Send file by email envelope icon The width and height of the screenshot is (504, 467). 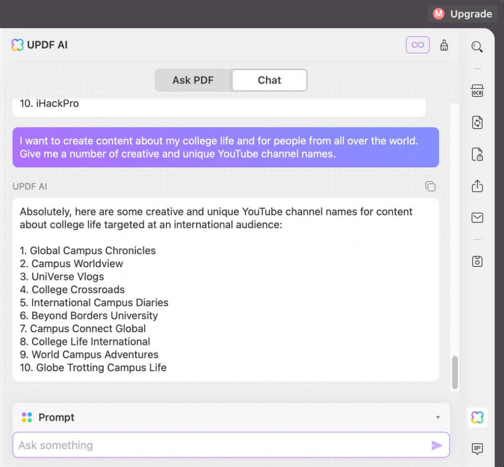pos(477,218)
